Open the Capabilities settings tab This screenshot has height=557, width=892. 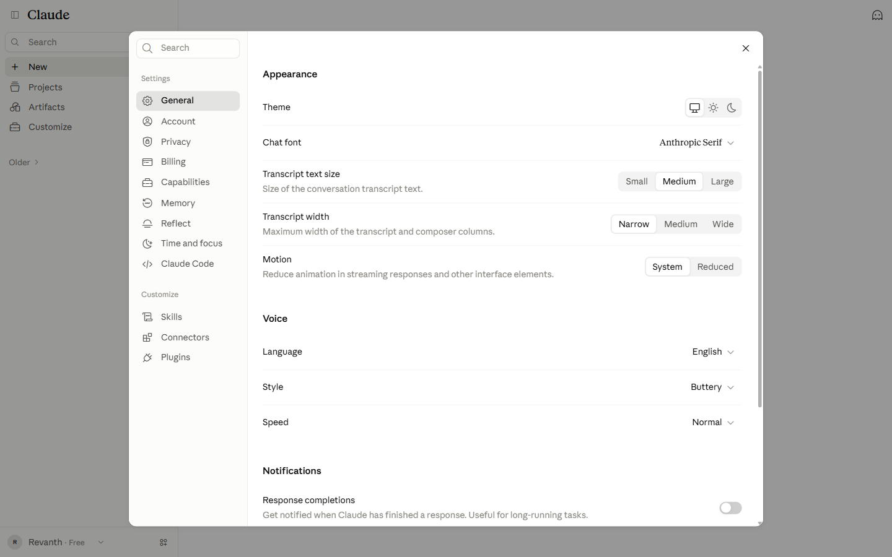click(x=188, y=183)
